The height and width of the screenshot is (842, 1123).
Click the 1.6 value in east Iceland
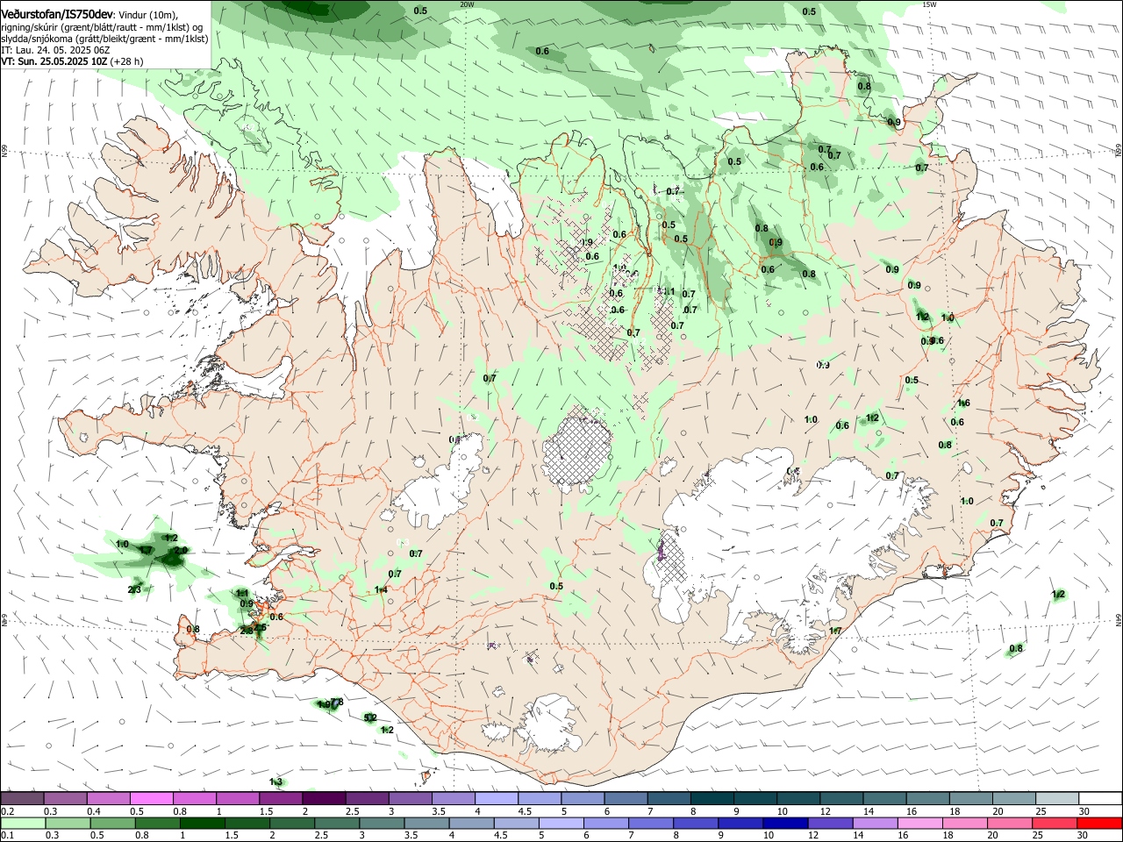pos(963,403)
